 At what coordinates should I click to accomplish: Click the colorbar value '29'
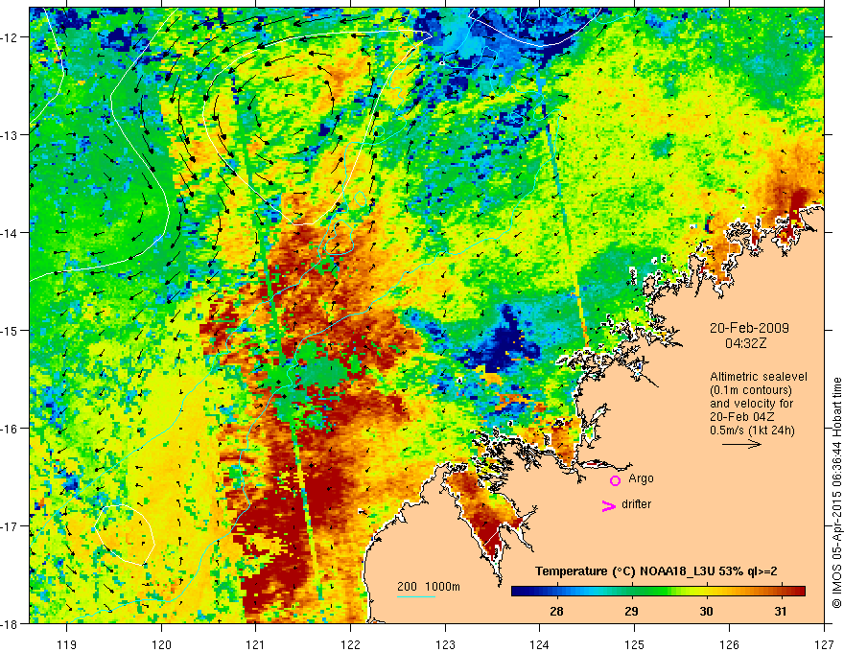pos(631,611)
